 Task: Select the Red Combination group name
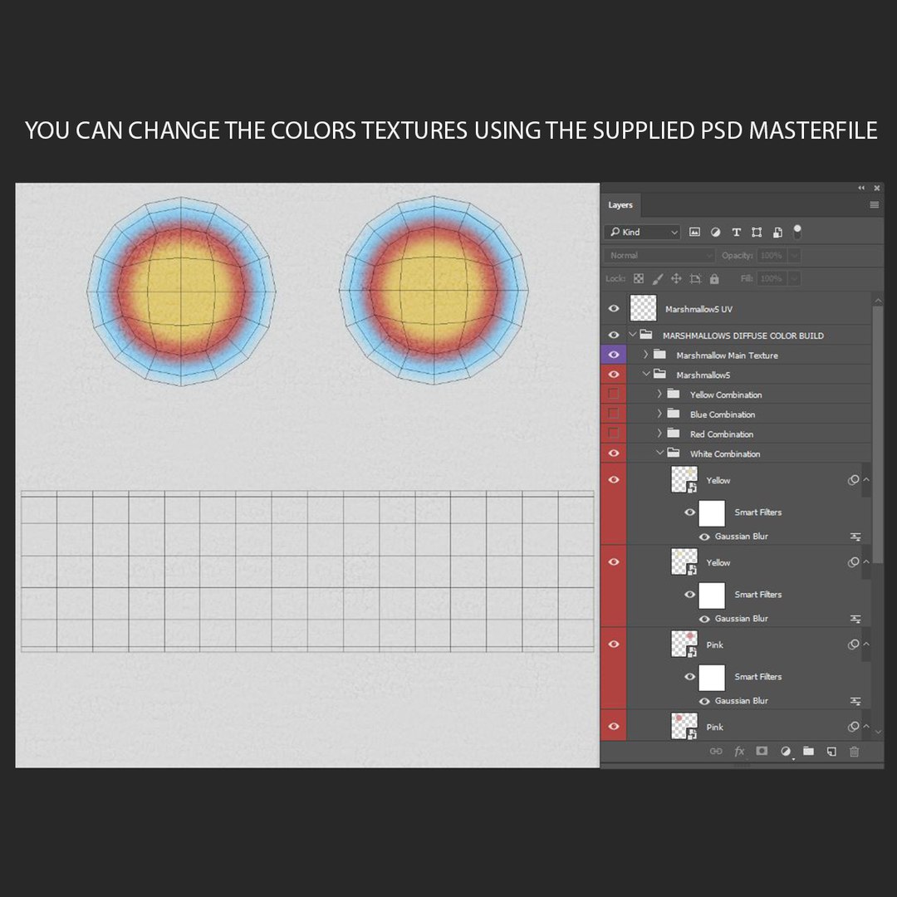point(722,434)
